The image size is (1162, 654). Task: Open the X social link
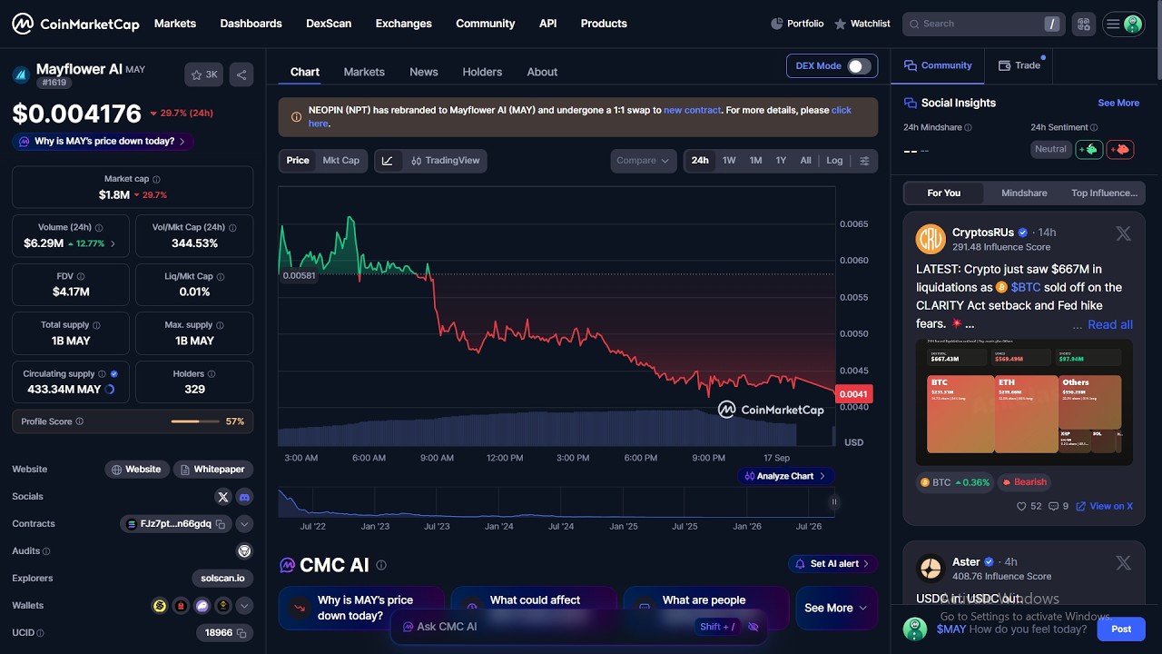(223, 497)
